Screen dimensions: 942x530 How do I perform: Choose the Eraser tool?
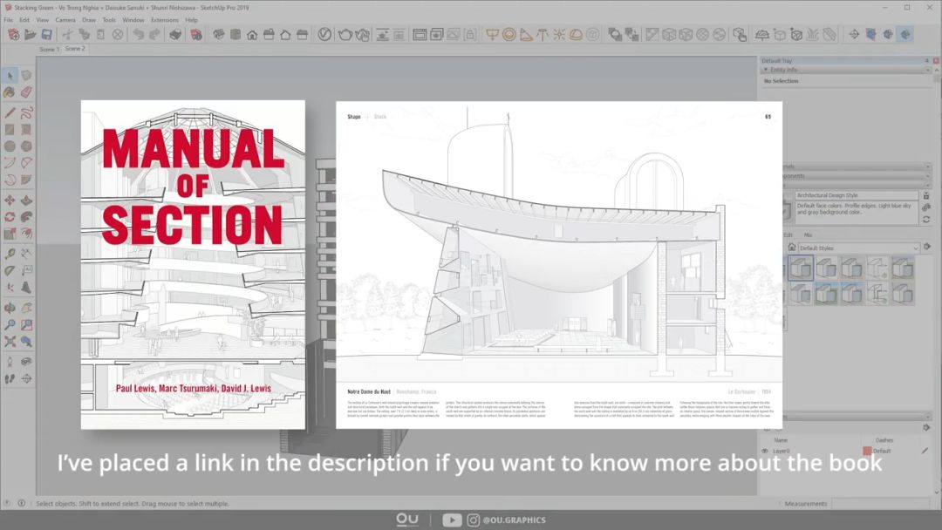[x=26, y=92]
